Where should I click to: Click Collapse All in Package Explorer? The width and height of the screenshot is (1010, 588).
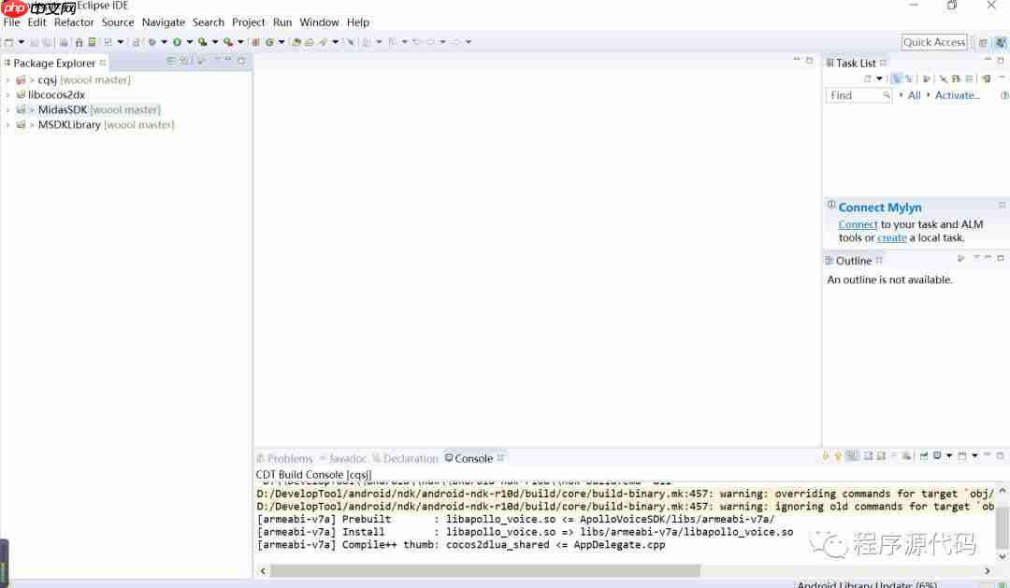[x=171, y=61]
